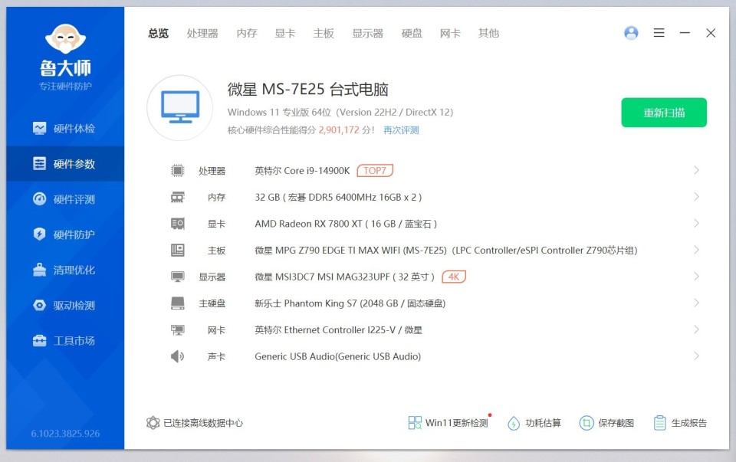Image resolution: width=736 pixels, height=462 pixels.
Task: Expand the 主板 row chevron
Action: tap(697, 250)
